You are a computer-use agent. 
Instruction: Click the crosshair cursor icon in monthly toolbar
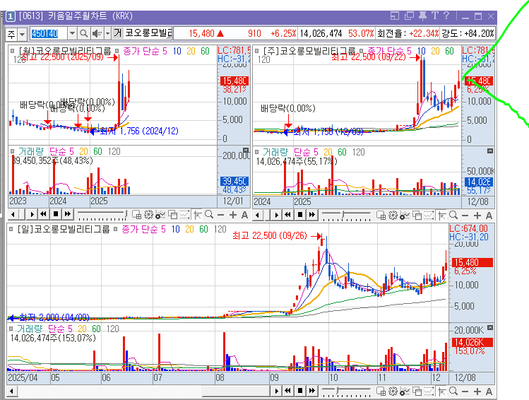coord(197,215)
